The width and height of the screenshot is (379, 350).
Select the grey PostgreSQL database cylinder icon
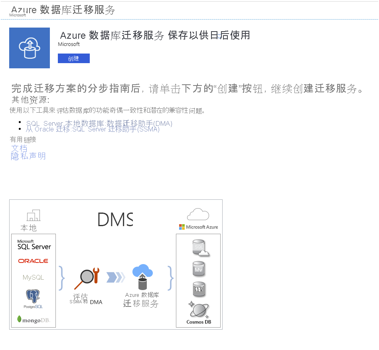pos(199,289)
